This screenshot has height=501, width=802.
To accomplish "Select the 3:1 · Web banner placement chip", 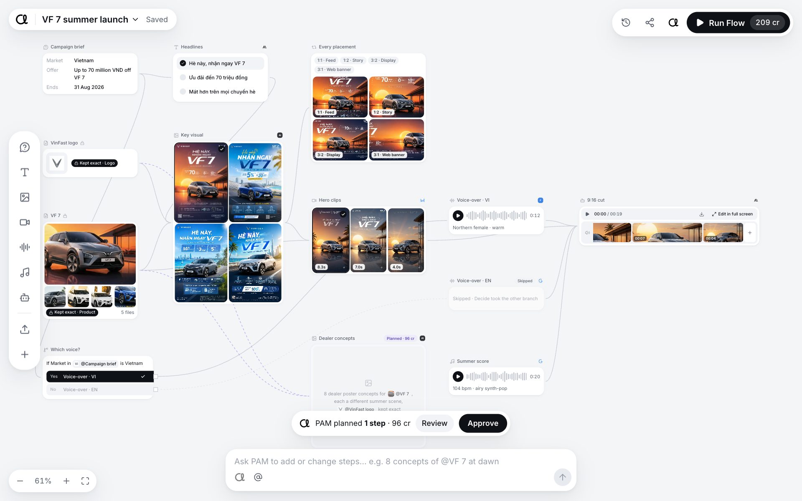I will [334, 70].
